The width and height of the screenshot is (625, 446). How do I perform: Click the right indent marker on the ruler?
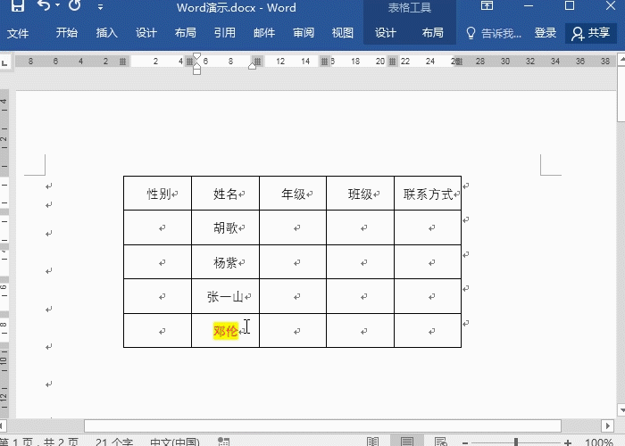click(252, 66)
